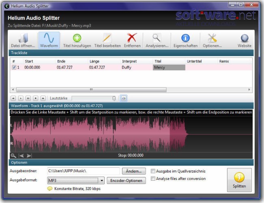
Task: Uncheck track 1 checkbox
Action: click(x=14, y=67)
